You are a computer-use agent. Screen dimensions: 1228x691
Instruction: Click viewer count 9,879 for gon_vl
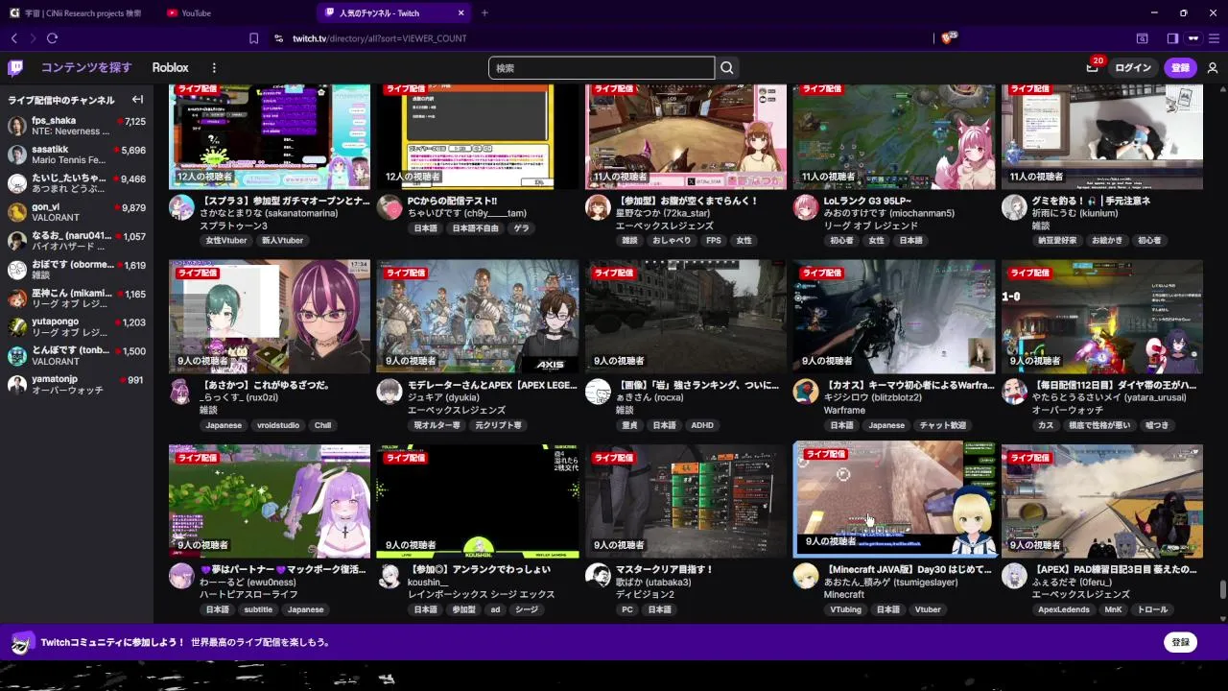tap(131, 207)
